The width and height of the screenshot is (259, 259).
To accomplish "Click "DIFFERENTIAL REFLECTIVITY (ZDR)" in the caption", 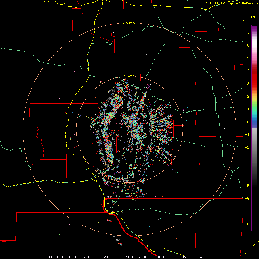I will click(x=90, y=257).
